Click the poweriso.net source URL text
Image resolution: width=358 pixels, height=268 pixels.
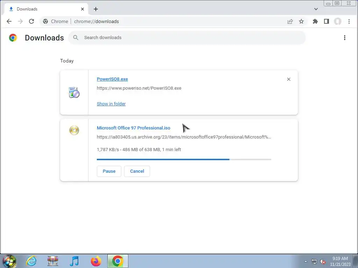(139, 88)
